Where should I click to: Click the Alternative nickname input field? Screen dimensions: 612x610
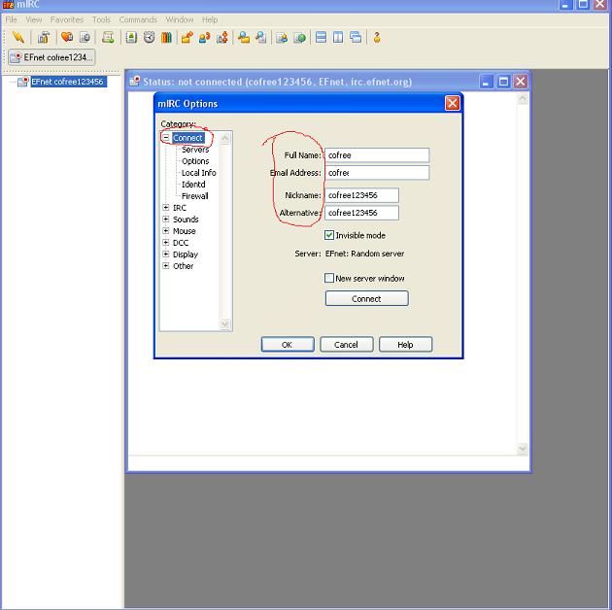pyautogui.click(x=361, y=213)
